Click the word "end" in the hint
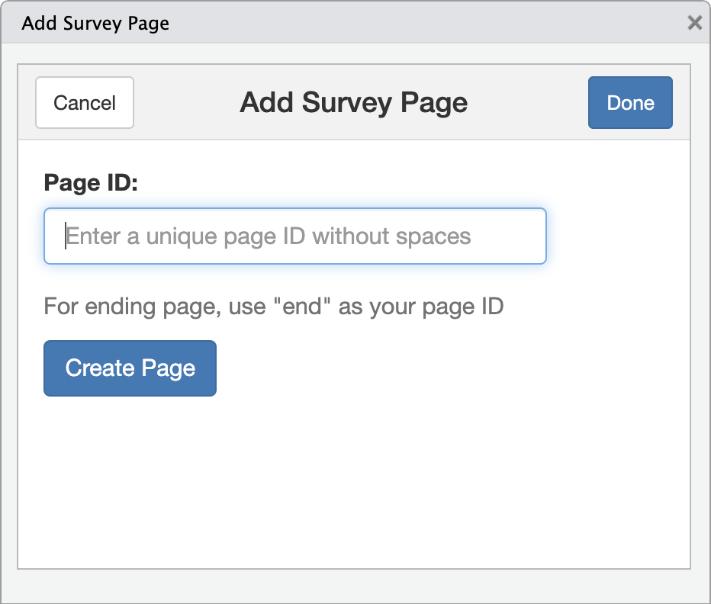The height and width of the screenshot is (604, 711). pos(302,307)
